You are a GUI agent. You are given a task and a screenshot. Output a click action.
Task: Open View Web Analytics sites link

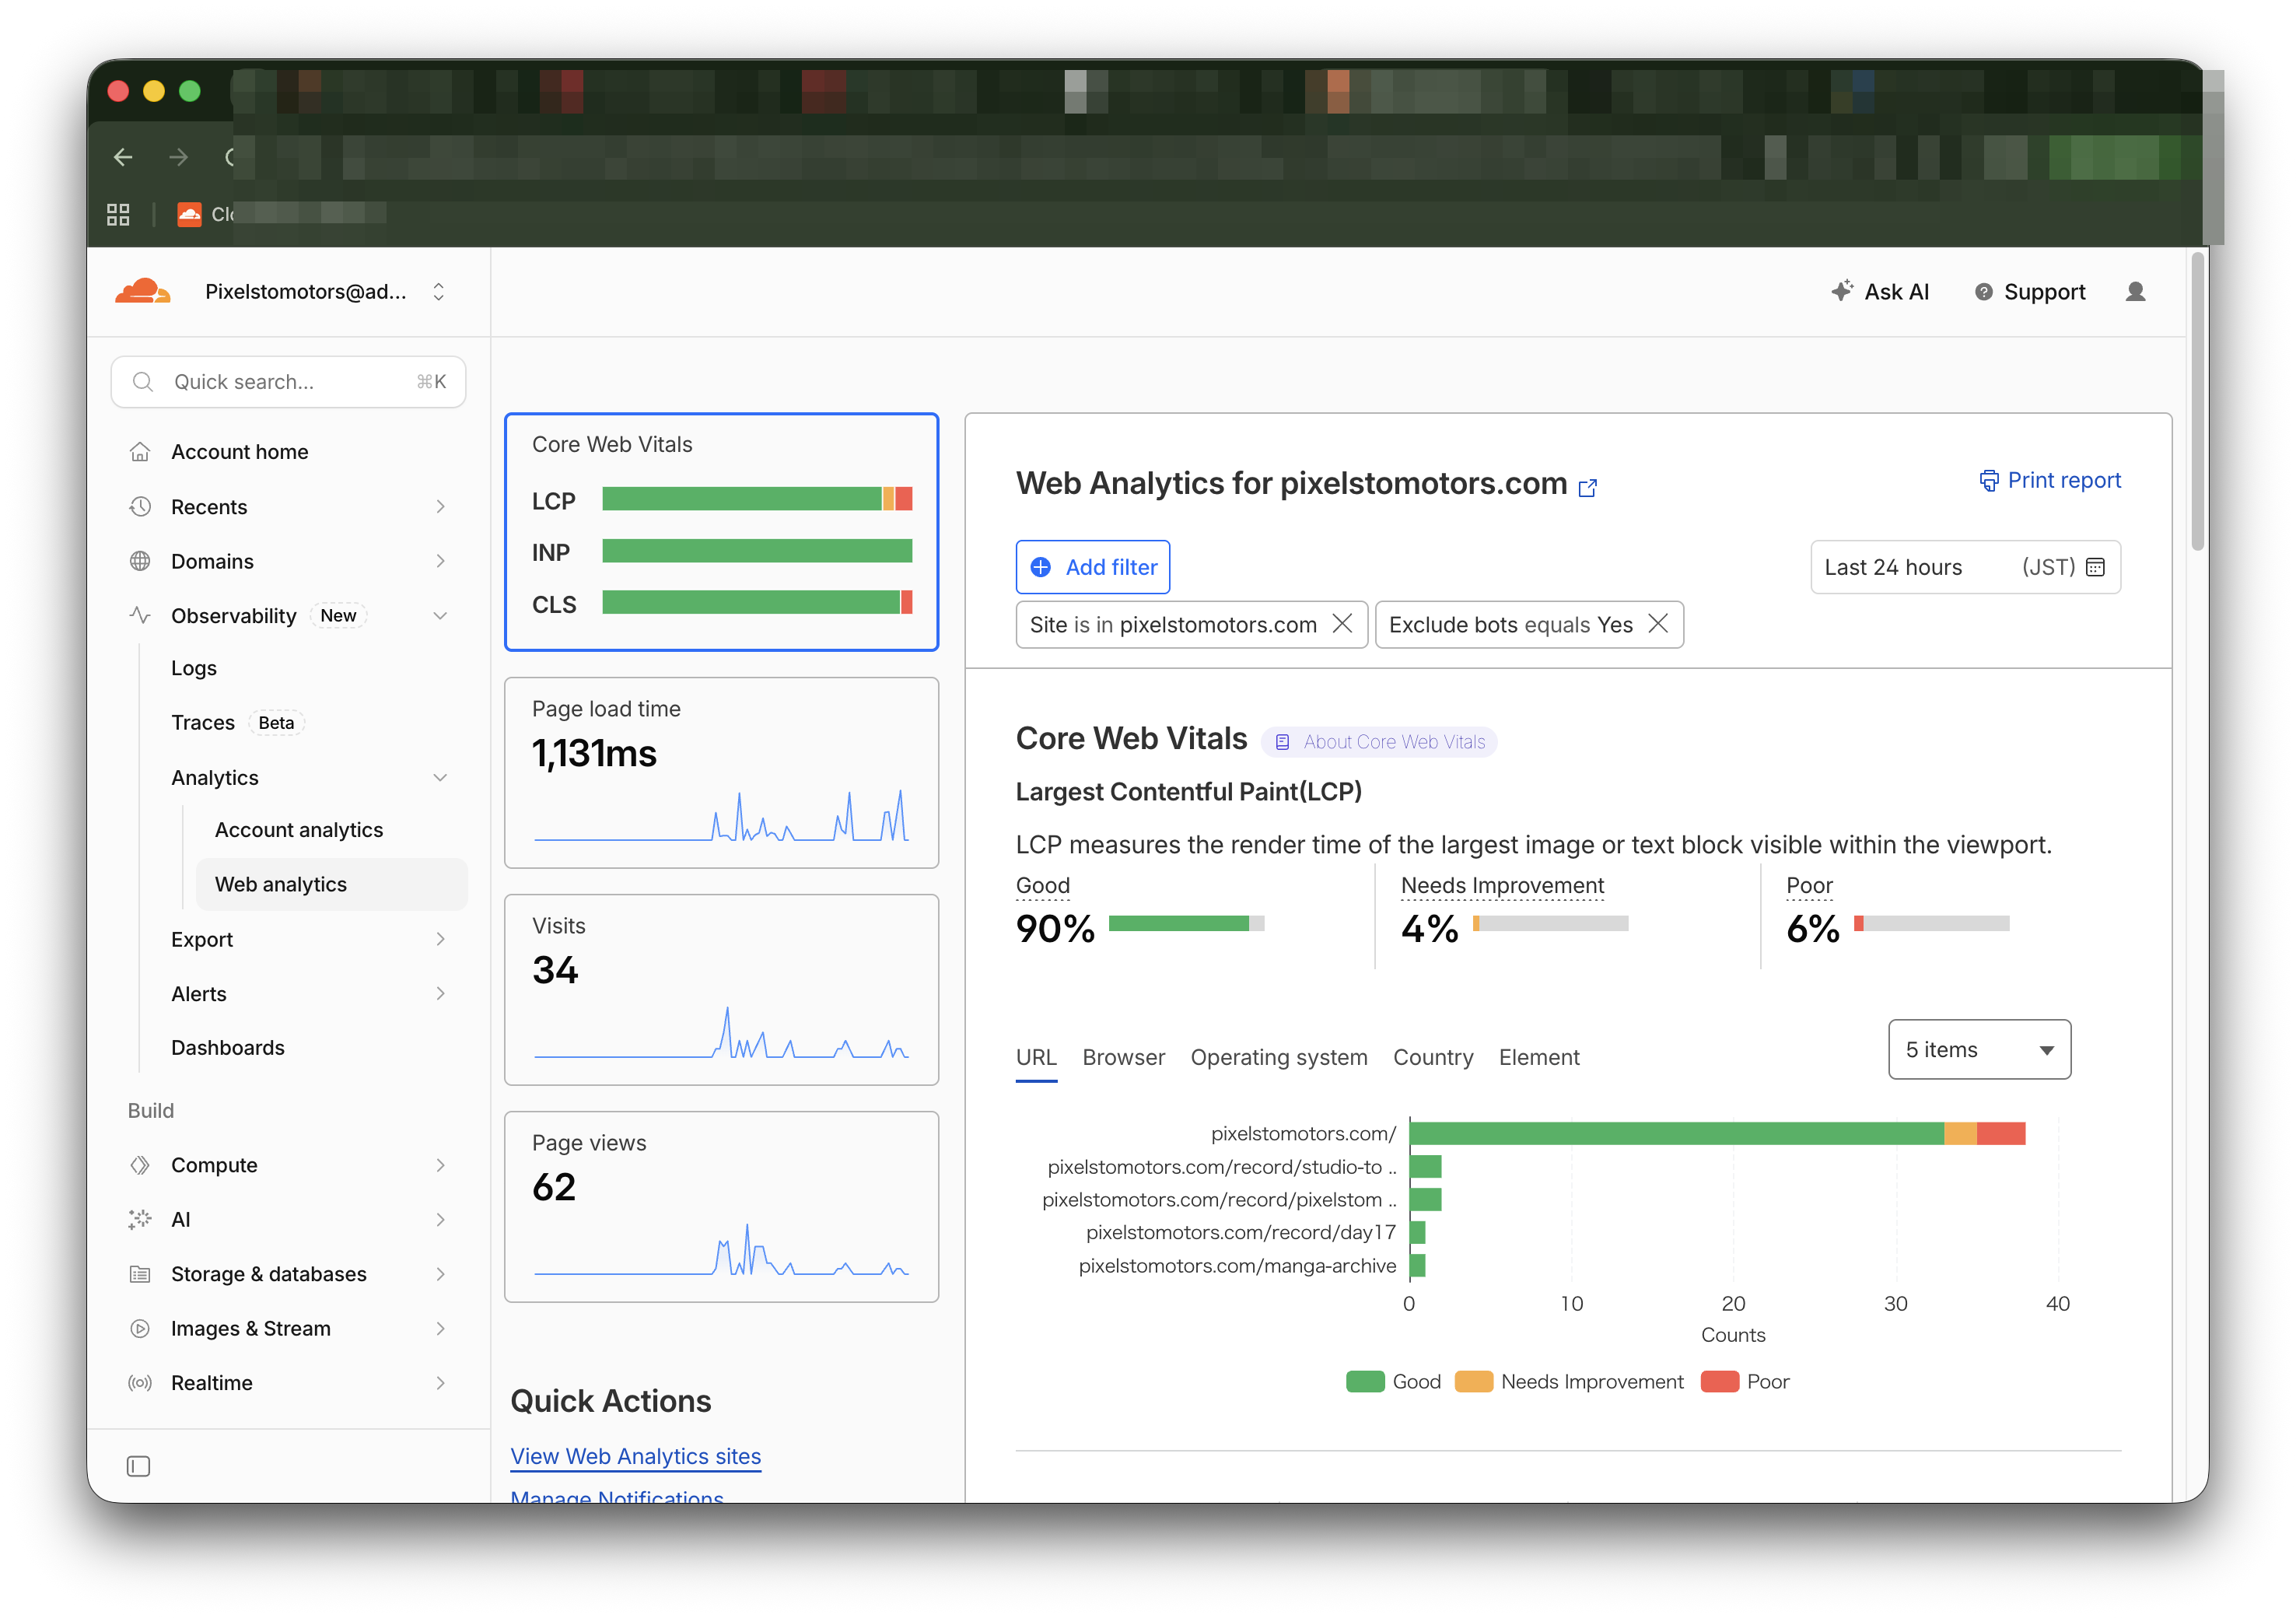click(635, 1456)
